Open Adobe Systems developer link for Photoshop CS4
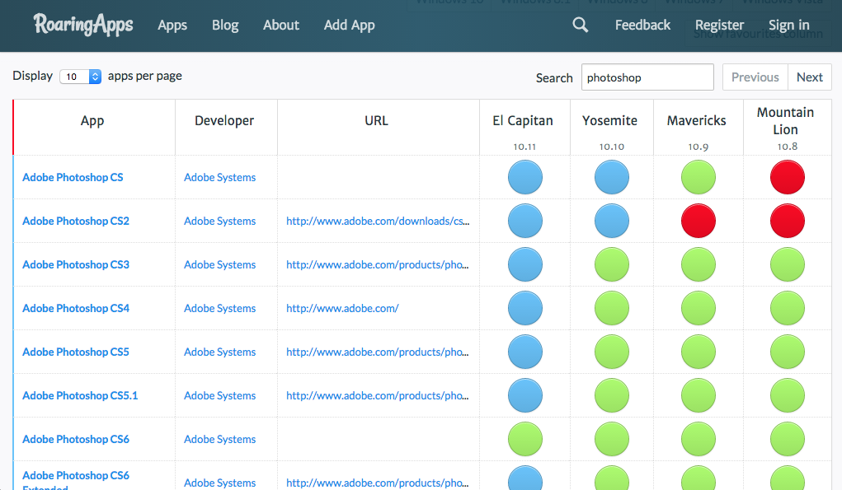This screenshot has height=490, width=842. coord(219,308)
